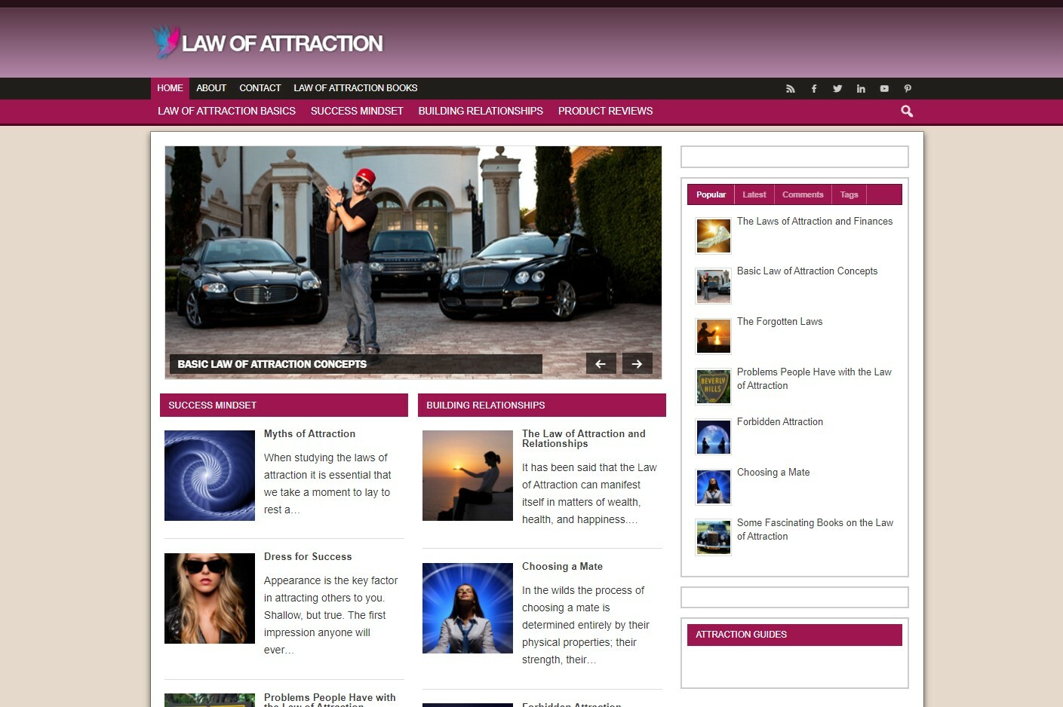Advance slider with next arrow

click(637, 363)
